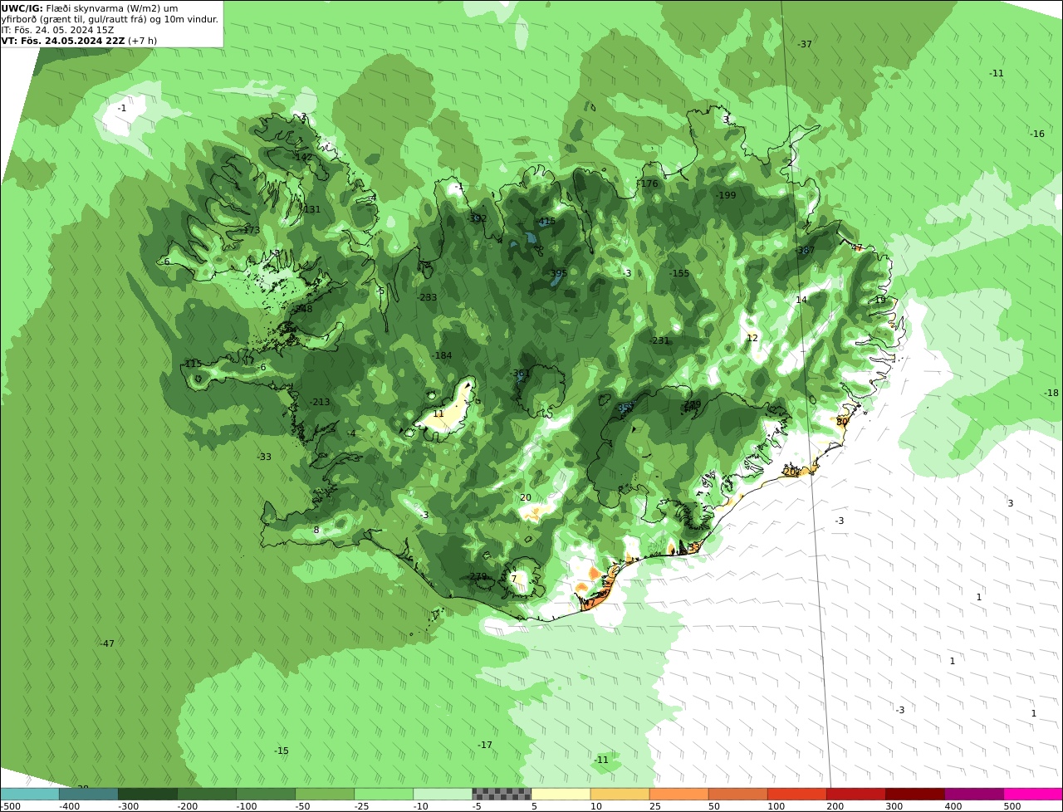This screenshot has height=812, width=1063.
Task: Pick the light green -25 to -10 swatch
Action: pyautogui.click(x=384, y=794)
